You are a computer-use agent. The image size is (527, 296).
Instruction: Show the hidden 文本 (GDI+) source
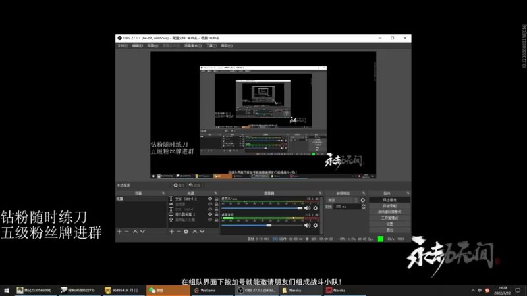click(x=210, y=209)
